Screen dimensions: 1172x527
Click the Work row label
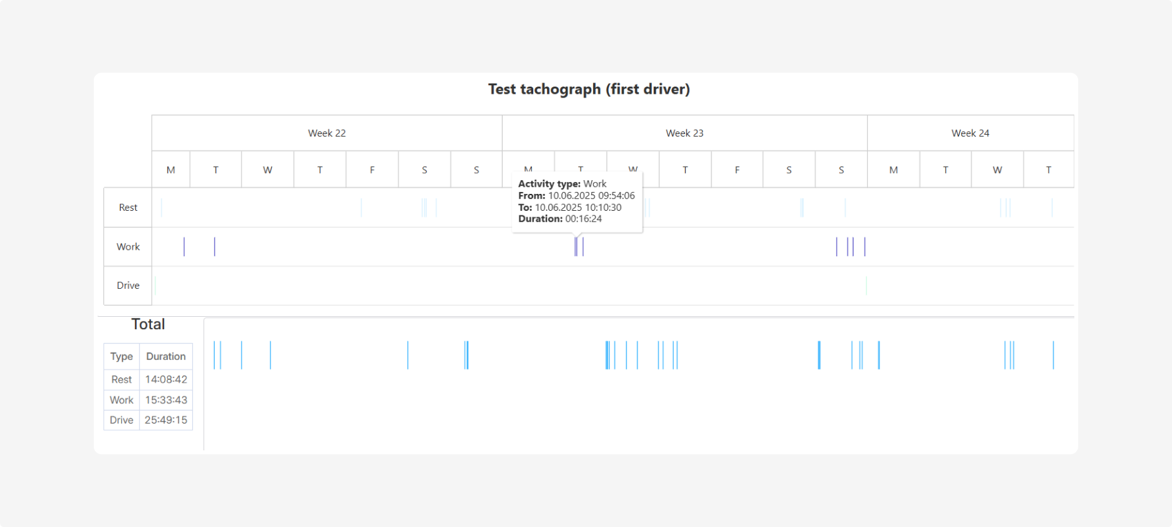[x=128, y=247]
